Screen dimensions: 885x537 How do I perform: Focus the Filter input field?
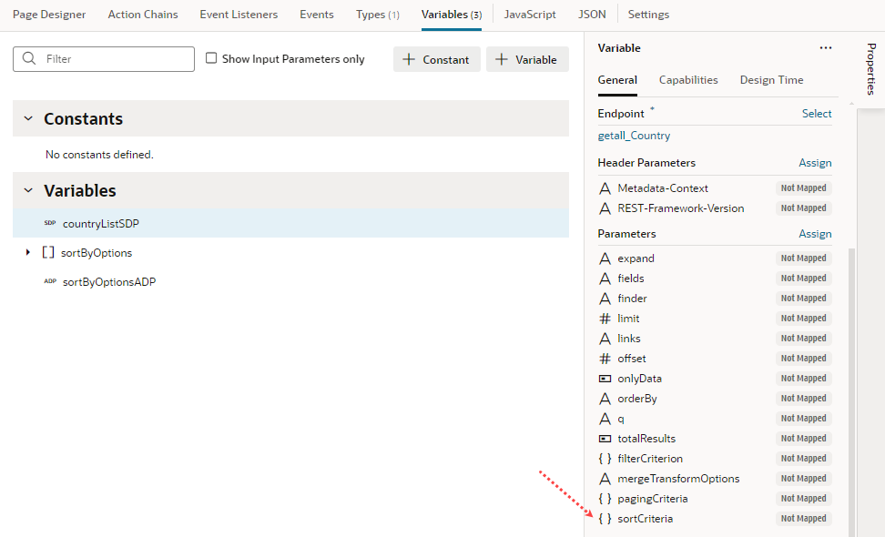click(x=104, y=58)
